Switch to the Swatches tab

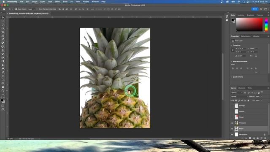[x=241, y=15]
